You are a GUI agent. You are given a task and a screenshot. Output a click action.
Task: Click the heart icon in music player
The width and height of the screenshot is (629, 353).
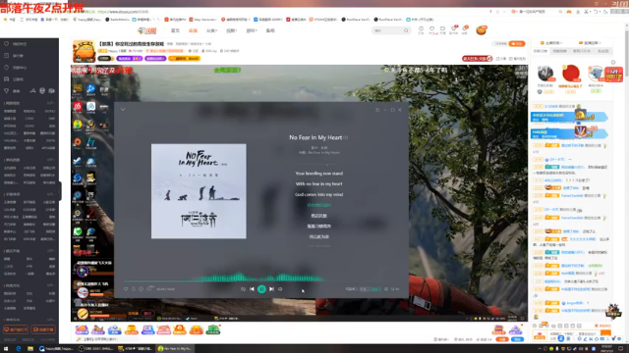coord(126,289)
